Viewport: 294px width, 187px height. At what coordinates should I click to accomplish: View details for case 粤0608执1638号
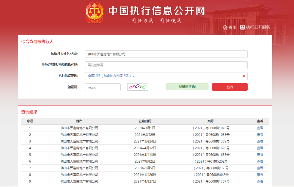coord(260,155)
